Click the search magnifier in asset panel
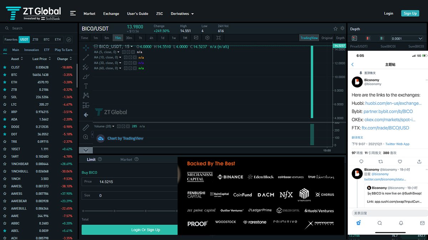Screen dimensions: 428x240 pos(7,28)
